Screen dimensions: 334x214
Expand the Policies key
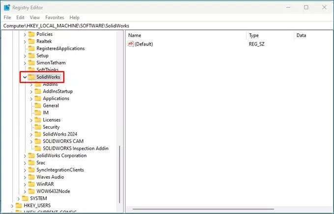(x=25, y=34)
